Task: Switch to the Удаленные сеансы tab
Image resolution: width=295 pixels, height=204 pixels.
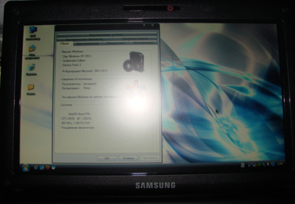Action: (x=135, y=38)
